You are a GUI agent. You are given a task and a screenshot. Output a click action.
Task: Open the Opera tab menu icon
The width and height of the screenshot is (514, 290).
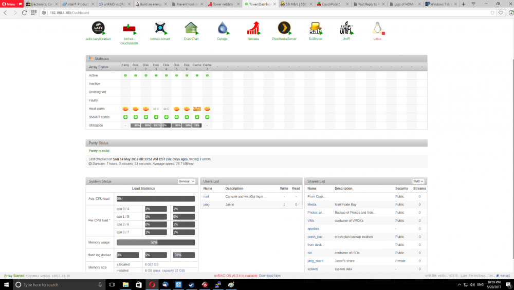point(473,4)
